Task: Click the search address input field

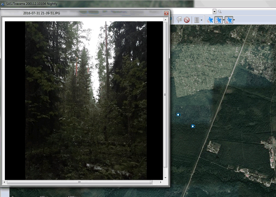Action: [x=192, y=11]
